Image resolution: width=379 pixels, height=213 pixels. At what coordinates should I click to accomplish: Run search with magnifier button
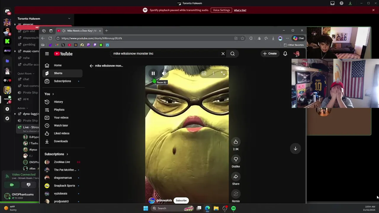pos(232,54)
